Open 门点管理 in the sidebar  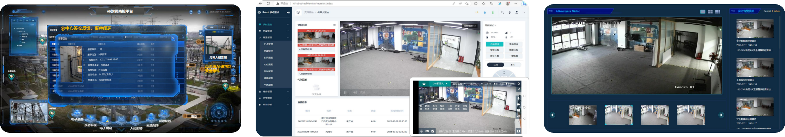(269, 44)
